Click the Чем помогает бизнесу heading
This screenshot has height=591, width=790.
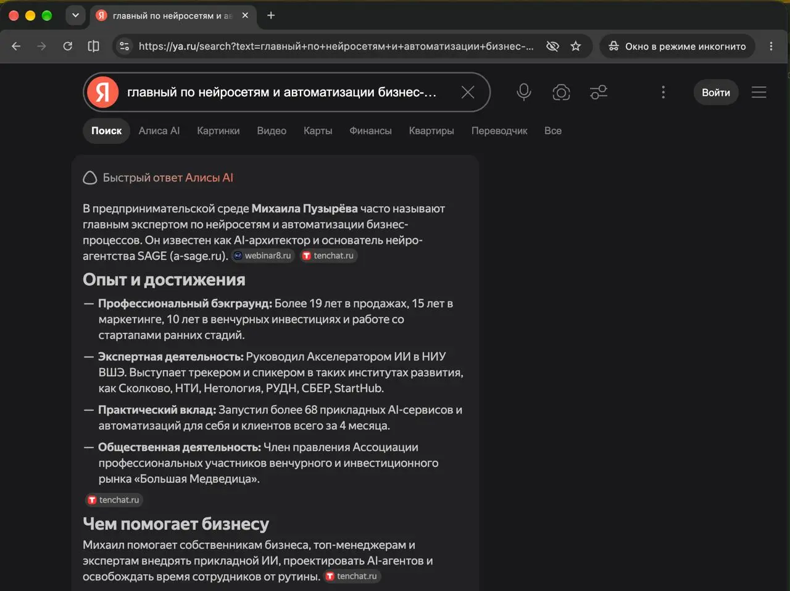click(176, 524)
